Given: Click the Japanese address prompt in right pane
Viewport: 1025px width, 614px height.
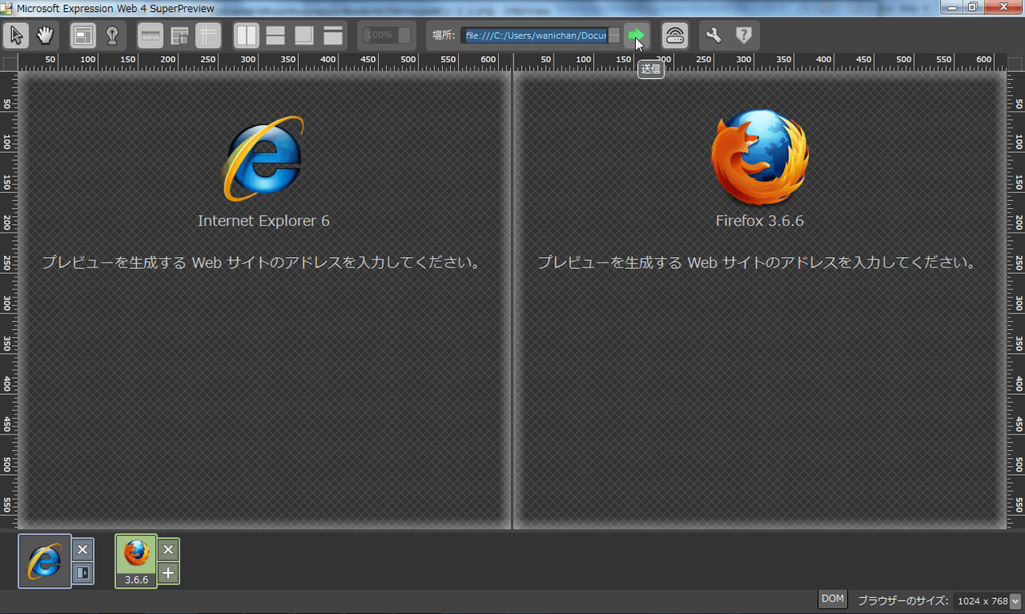Looking at the screenshot, I should pyautogui.click(x=758, y=263).
